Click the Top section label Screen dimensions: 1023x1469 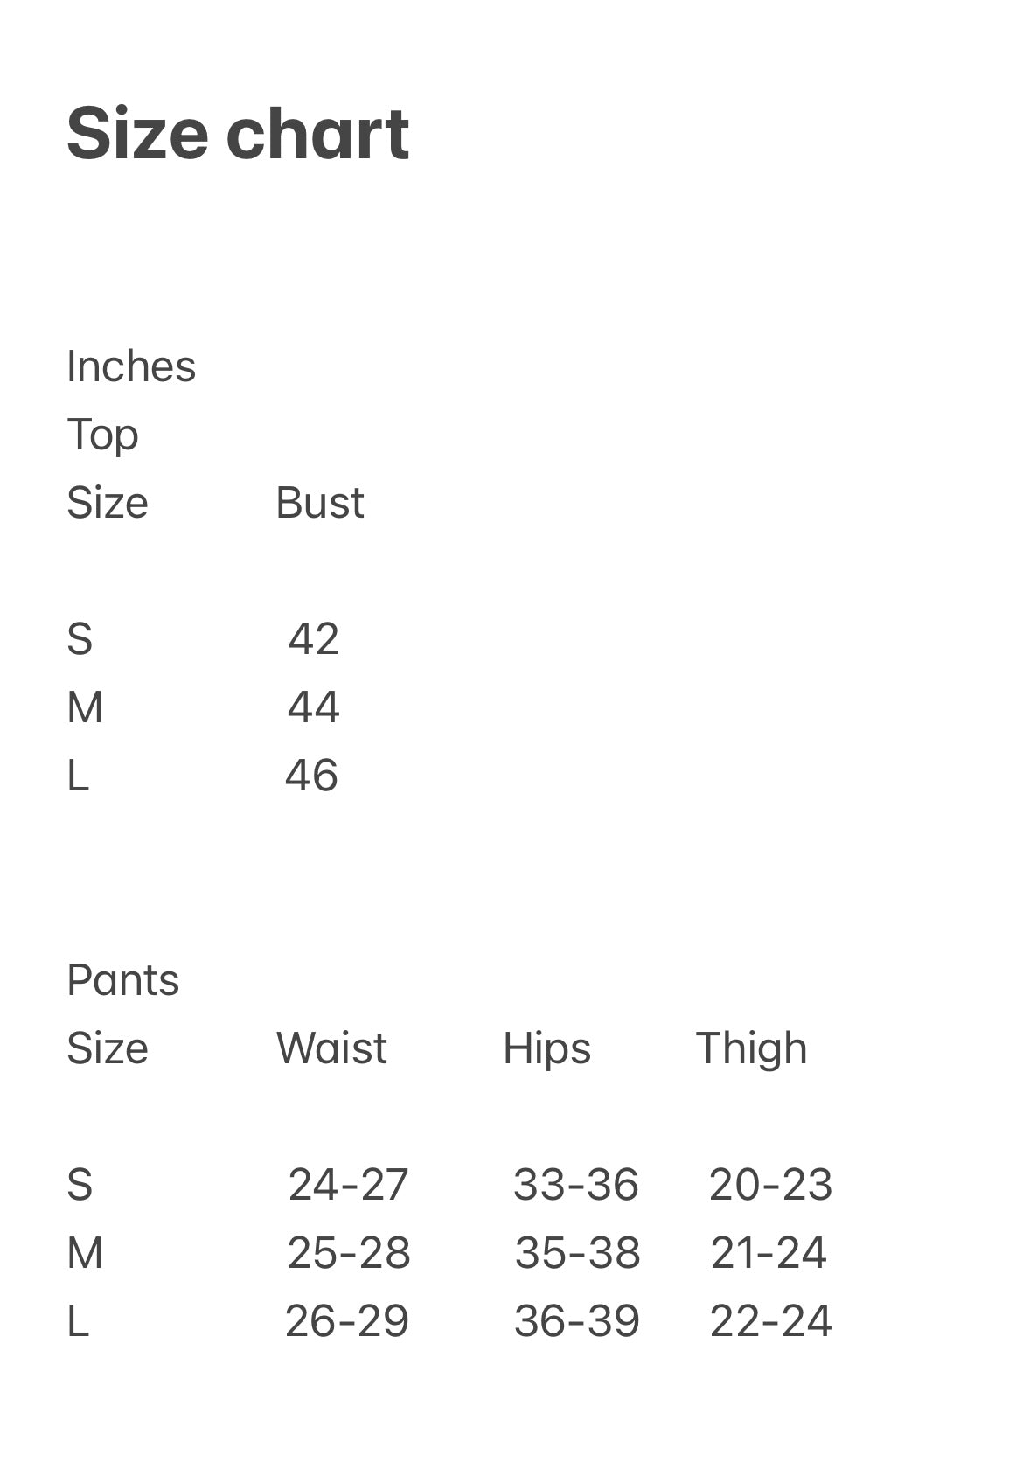102,435
